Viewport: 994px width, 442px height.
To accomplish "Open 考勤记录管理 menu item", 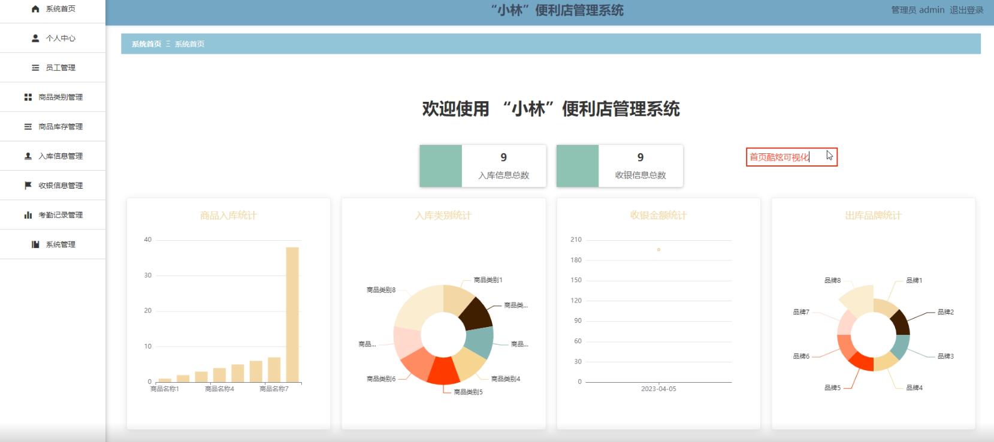I will coord(53,215).
